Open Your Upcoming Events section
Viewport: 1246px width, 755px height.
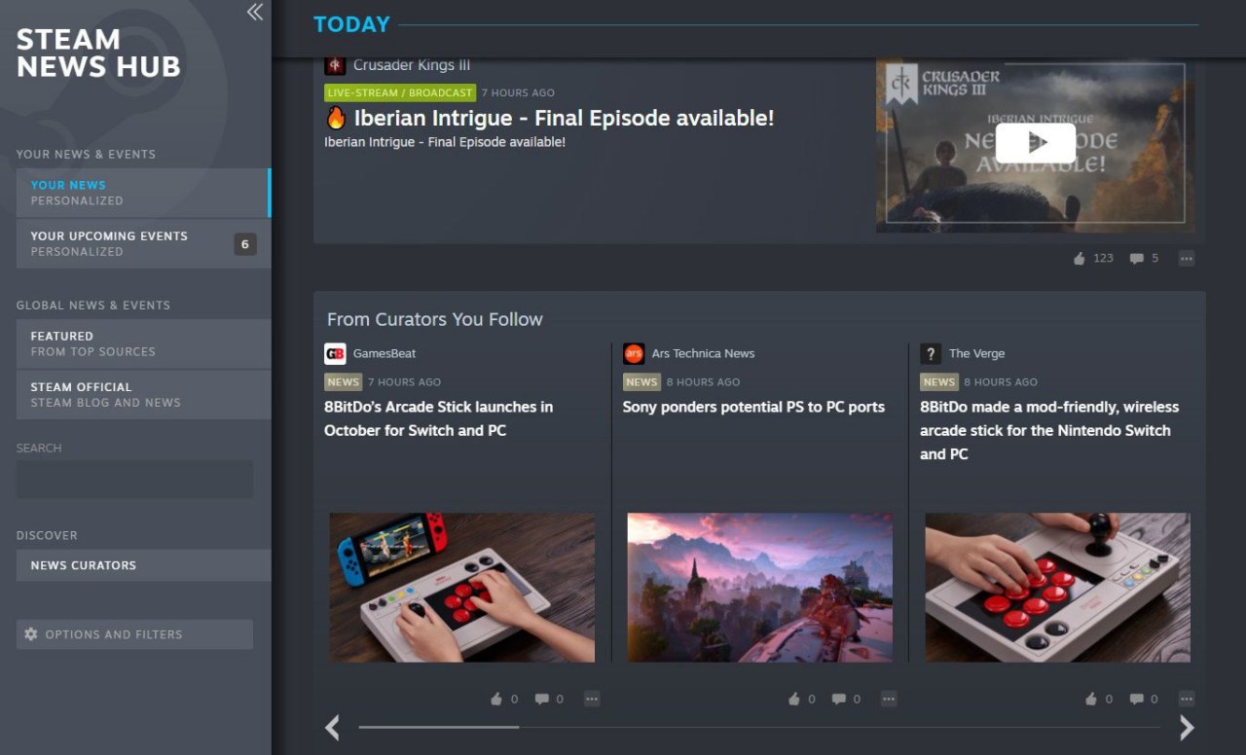(x=143, y=243)
